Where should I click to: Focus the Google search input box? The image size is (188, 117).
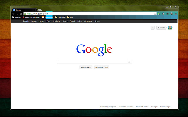point(94,62)
